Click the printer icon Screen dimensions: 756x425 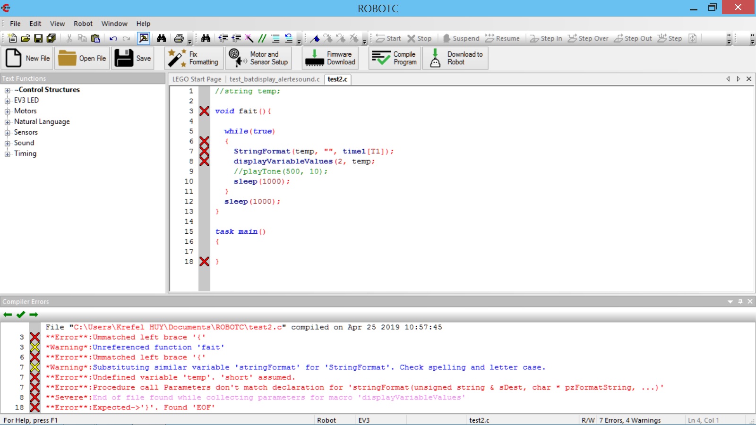coord(179,38)
